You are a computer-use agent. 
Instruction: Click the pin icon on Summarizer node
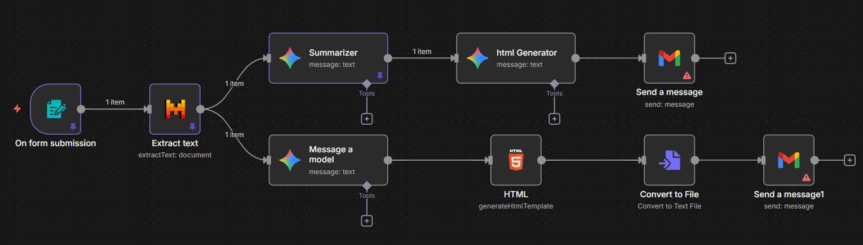pos(380,75)
